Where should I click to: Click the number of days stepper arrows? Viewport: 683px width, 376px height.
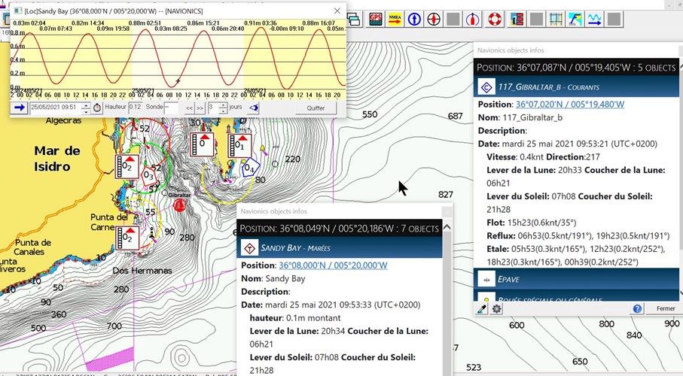click(224, 108)
